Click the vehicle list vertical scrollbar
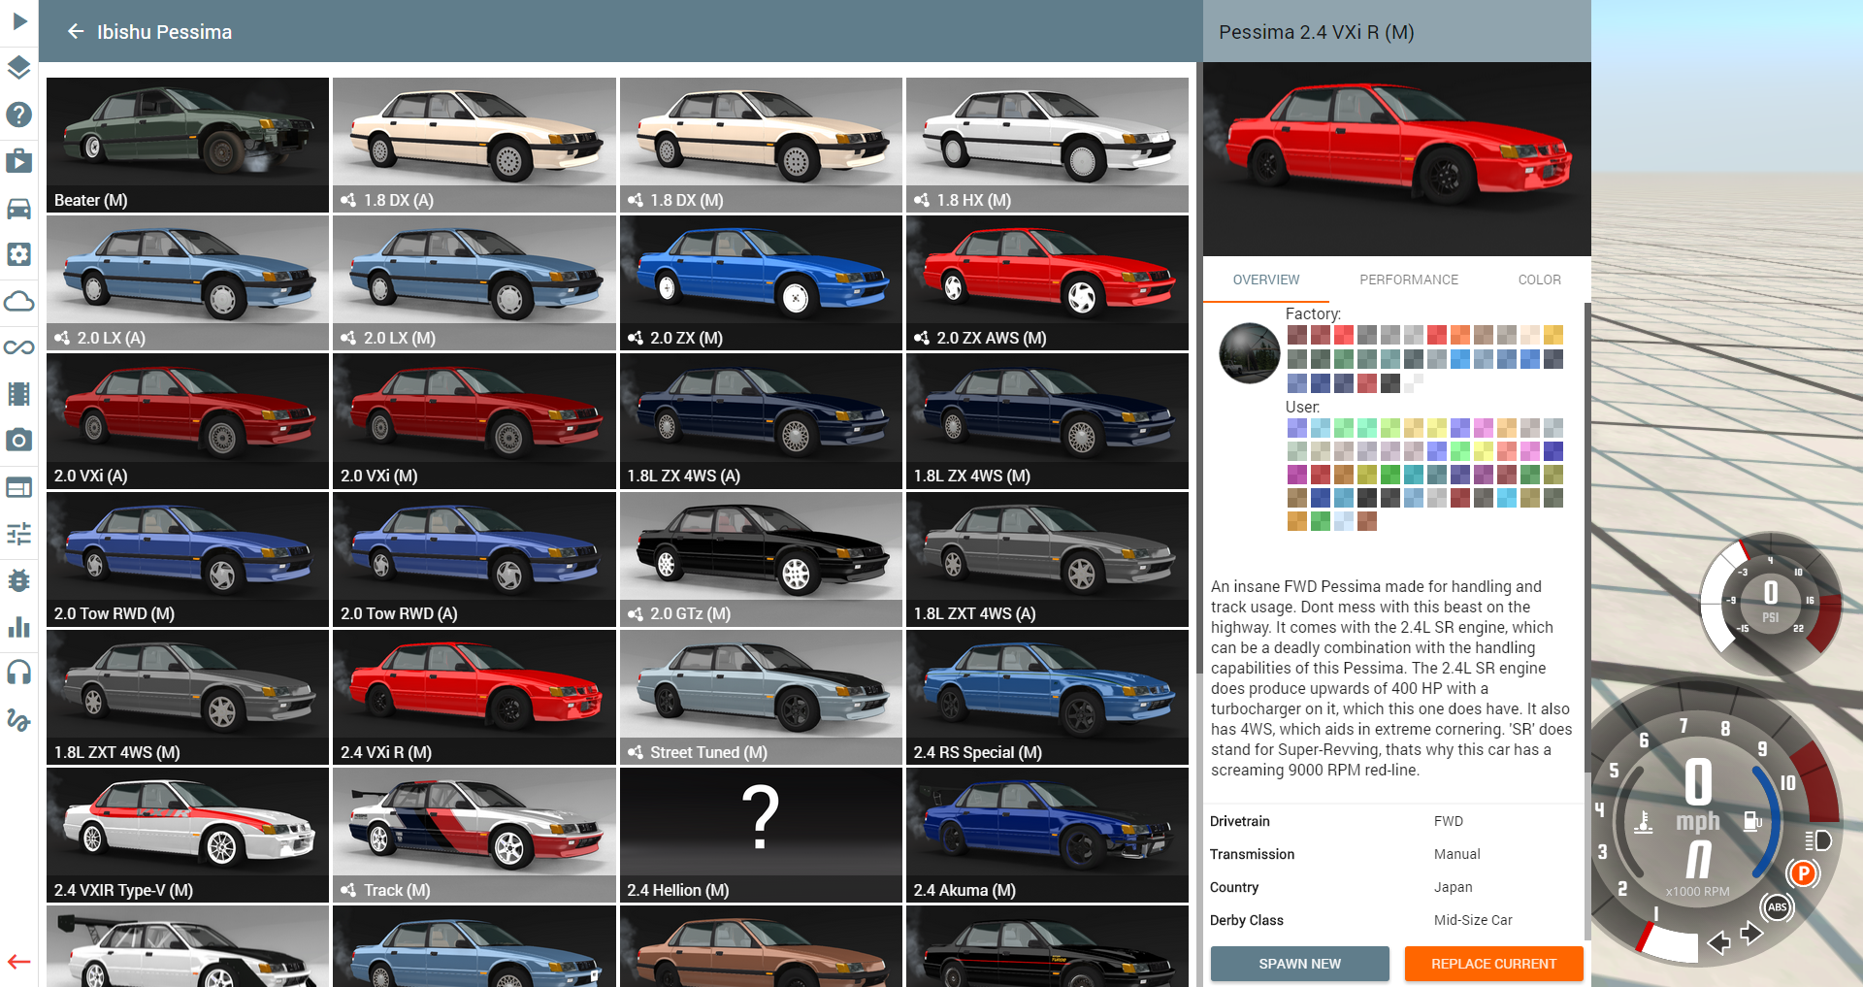Viewport: 1863px width, 987px height. [x=1199, y=369]
